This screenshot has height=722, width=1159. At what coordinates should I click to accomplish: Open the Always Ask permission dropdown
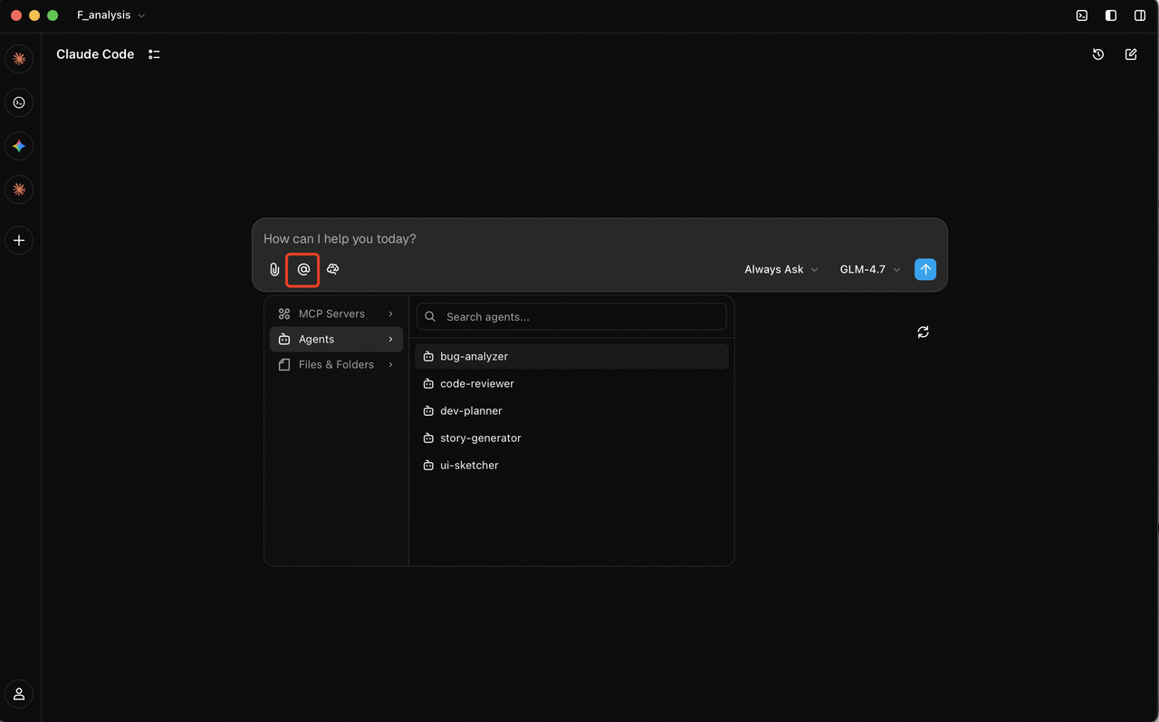[781, 269]
